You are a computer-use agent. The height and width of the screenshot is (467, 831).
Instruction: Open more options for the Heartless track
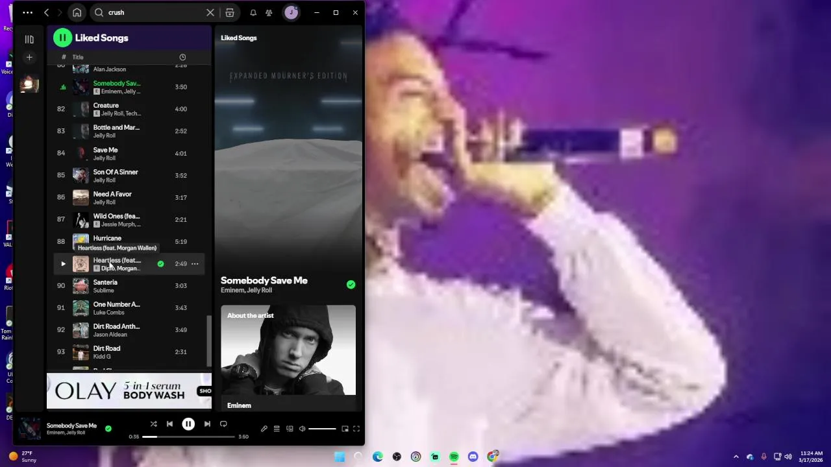click(195, 264)
